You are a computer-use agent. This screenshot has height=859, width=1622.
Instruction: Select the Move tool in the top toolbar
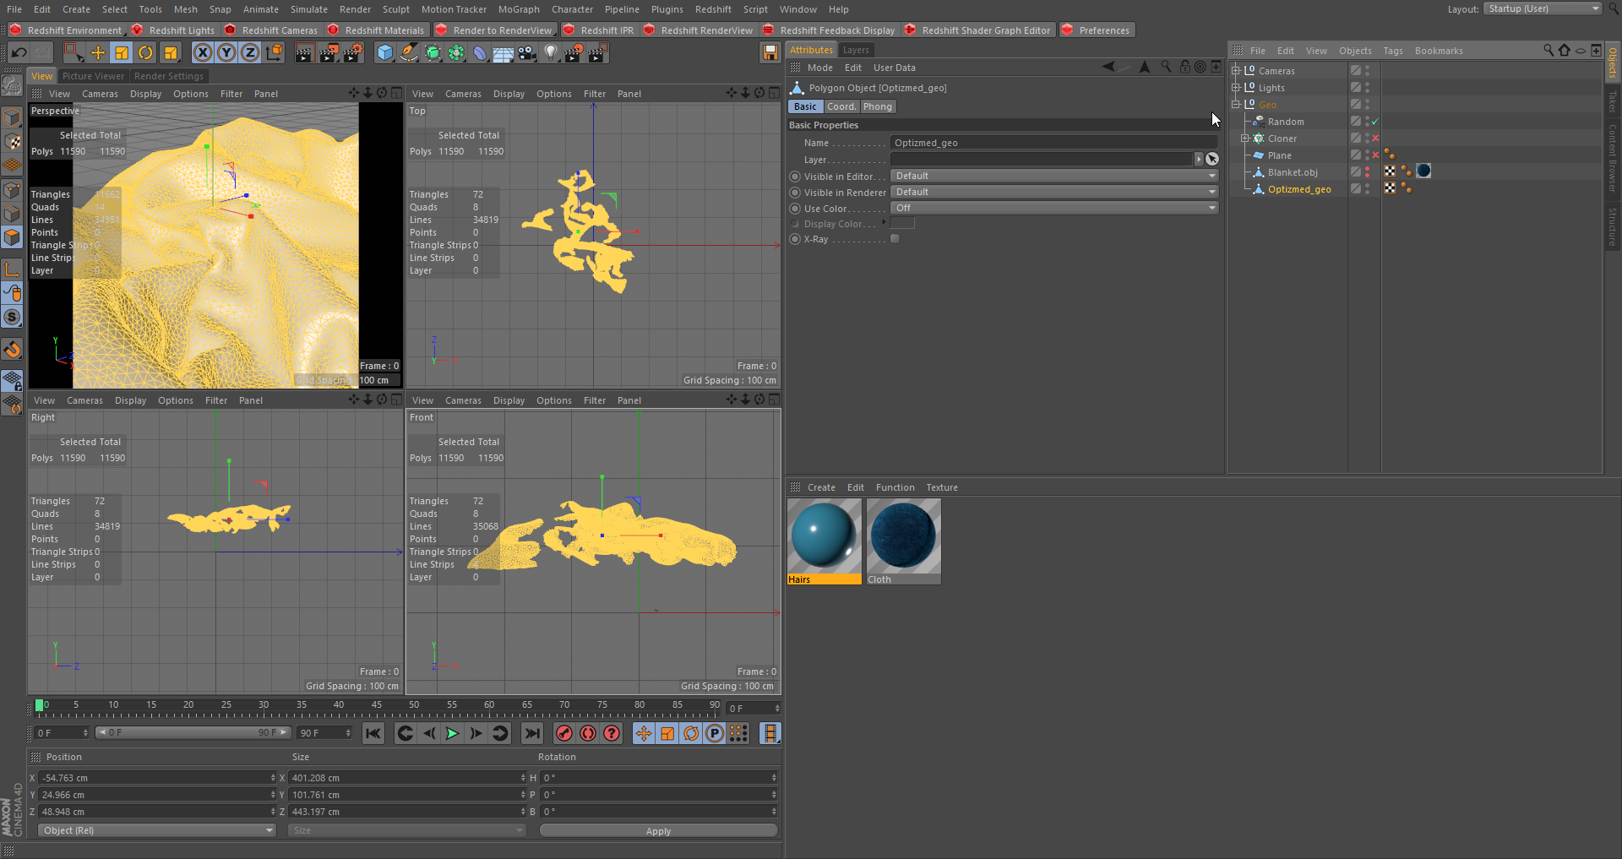coord(98,53)
